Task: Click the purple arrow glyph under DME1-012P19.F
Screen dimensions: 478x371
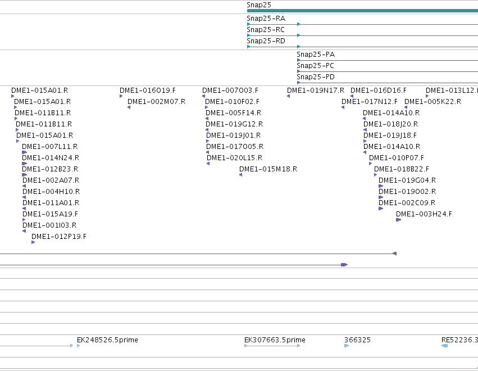Action: (x=33, y=242)
